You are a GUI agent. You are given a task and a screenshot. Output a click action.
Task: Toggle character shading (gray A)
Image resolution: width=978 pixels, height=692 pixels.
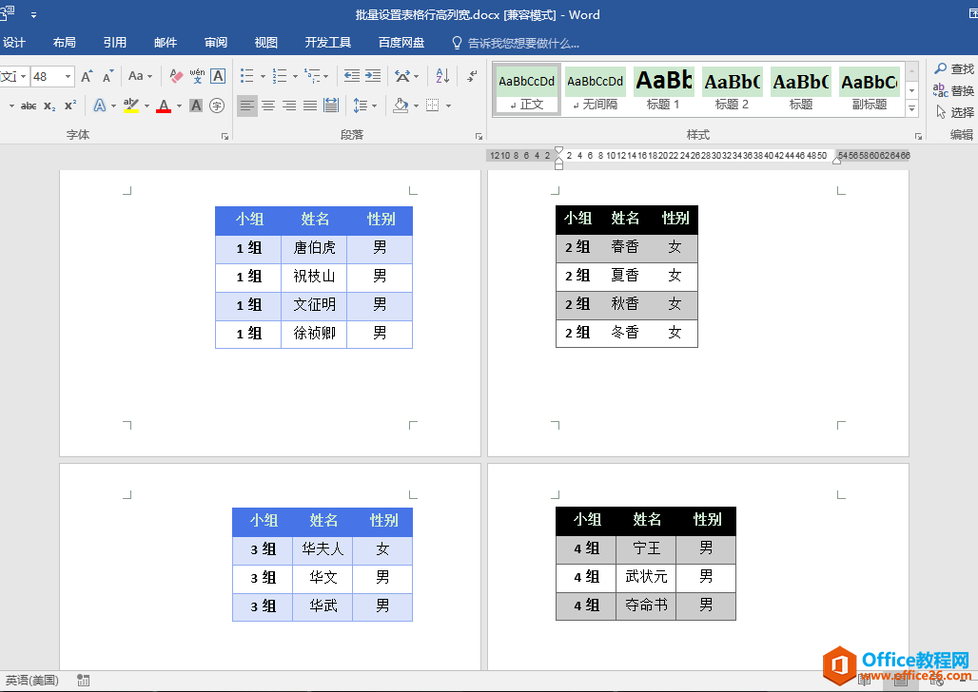click(x=196, y=106)
